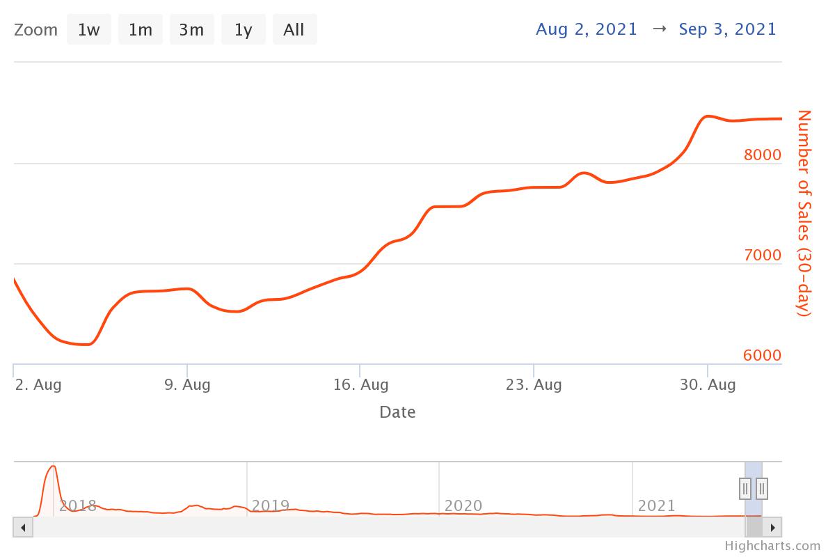This screenshot has height=557, width=835.
Task: Click the 2019 label in navigator
Action: pos(270,505)
